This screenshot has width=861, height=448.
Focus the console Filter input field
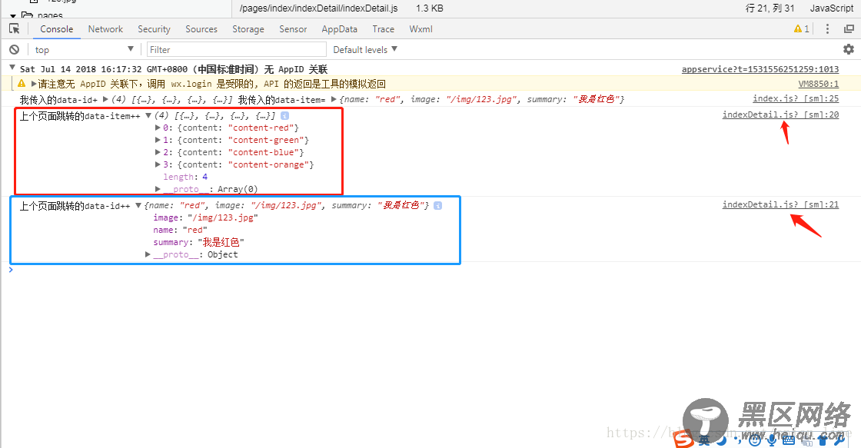[x=235, y=49]
